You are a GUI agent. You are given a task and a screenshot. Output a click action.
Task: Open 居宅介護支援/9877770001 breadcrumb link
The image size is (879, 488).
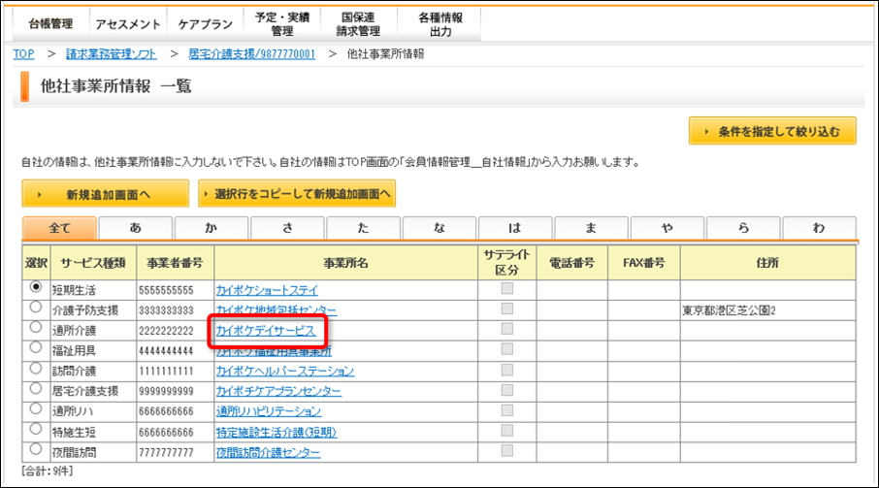[x=251, y=53]
